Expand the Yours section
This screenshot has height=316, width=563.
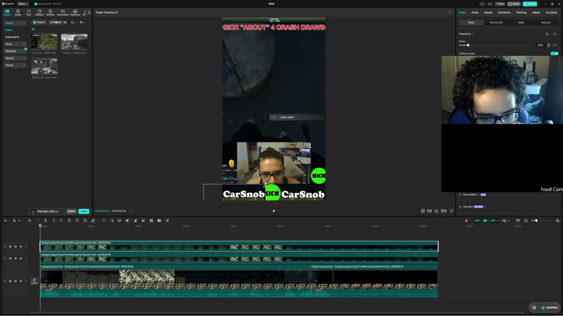[x=15, y=44]
